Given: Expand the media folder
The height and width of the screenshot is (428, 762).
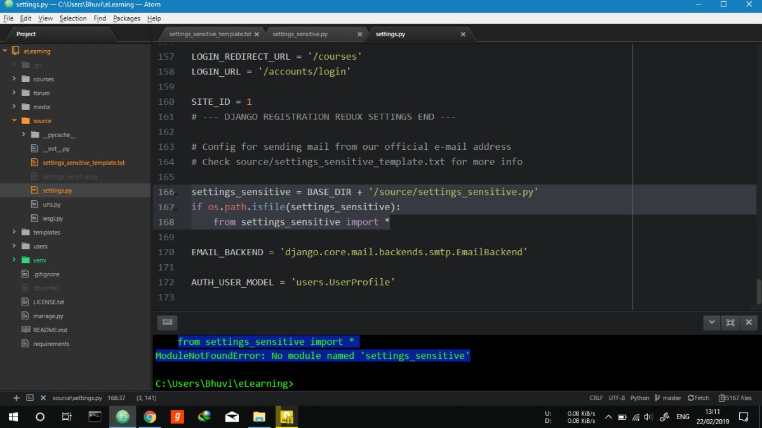Looking at the screenshot, I should [x=14, y=107].
